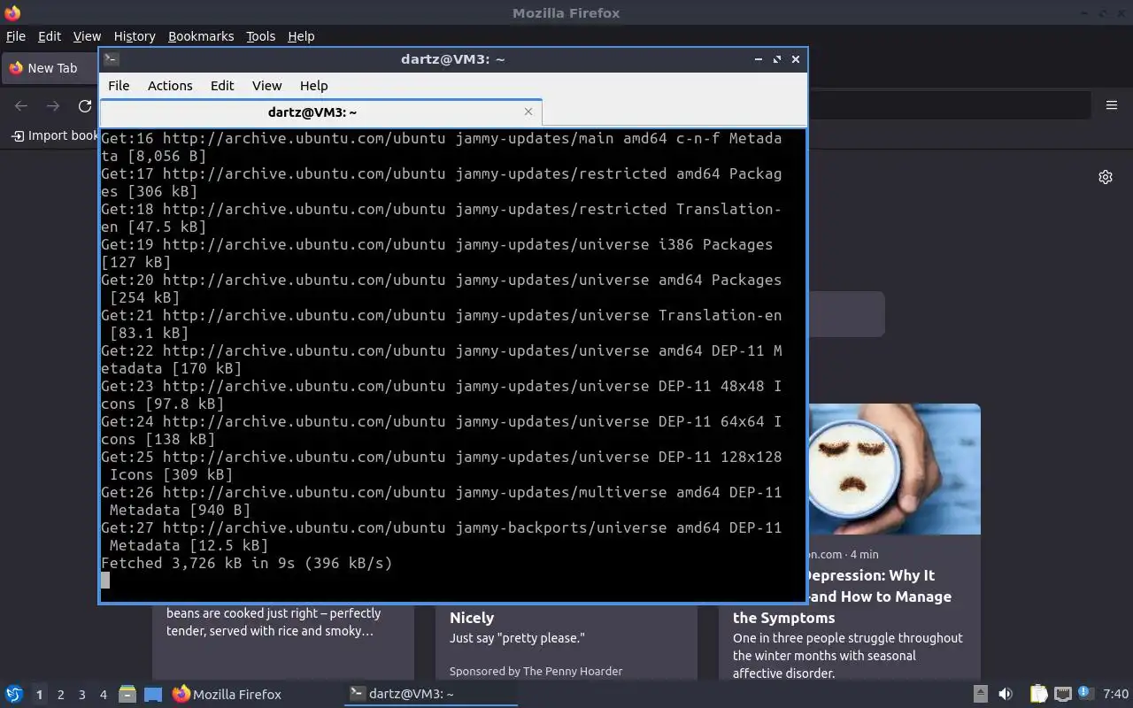Open the beans and rice article card
This screenshot has height=708, width=1133.
point(283,642)
